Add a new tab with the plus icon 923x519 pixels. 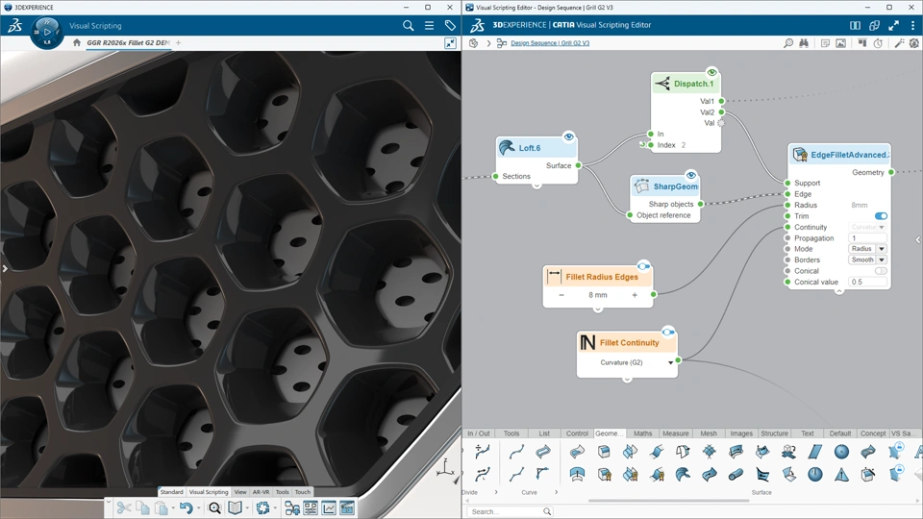pyautogui.click(x=179, y=42)
